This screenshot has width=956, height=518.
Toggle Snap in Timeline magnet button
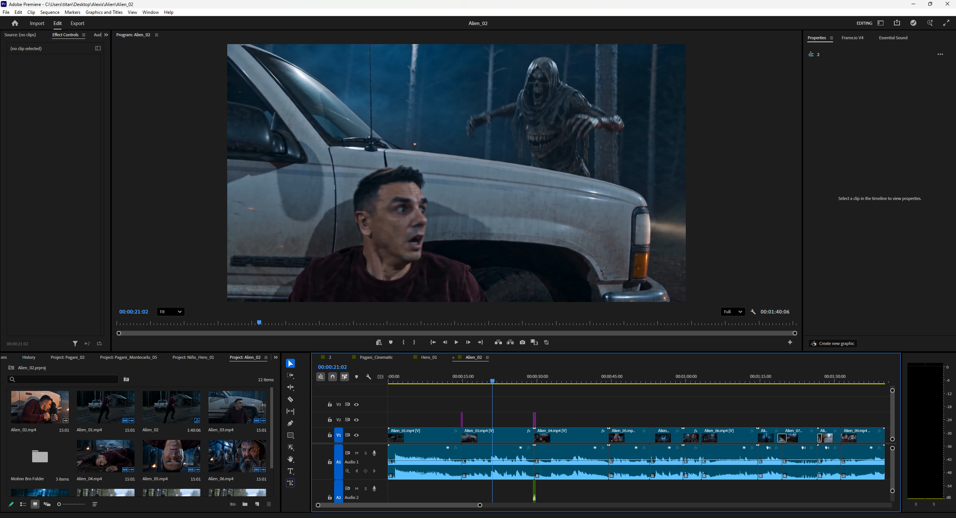tap(333, 377)
